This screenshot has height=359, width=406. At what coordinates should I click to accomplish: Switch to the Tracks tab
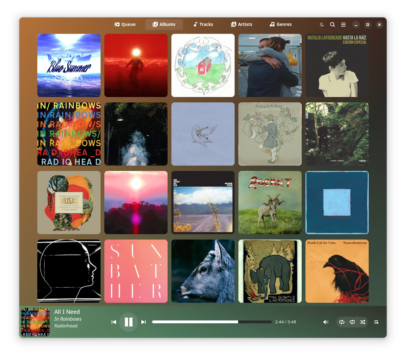203,24
